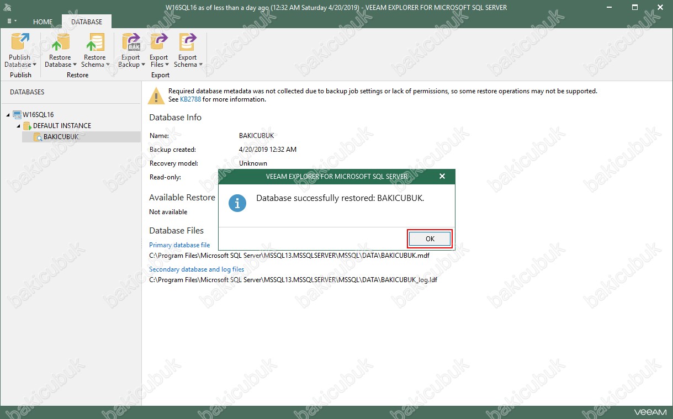Viewport: 673px width, 419px height.
Task: Click the blue information icon in dialog
Action: pos(237,203)
